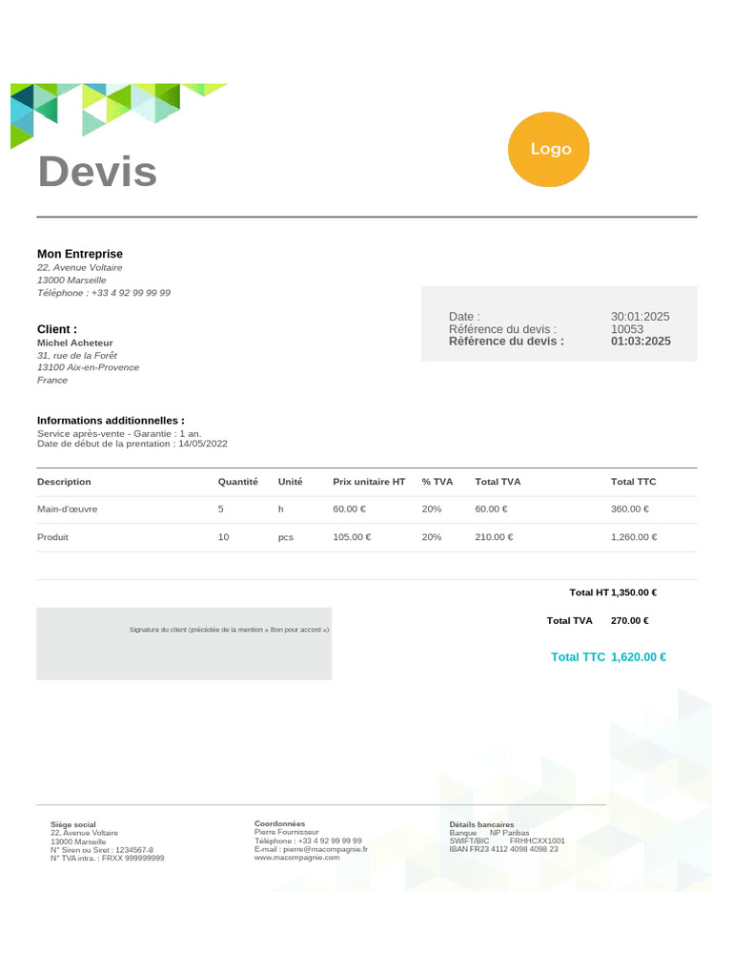
Task: Click client name 'Michel Acheteur'
Action: 74,343
